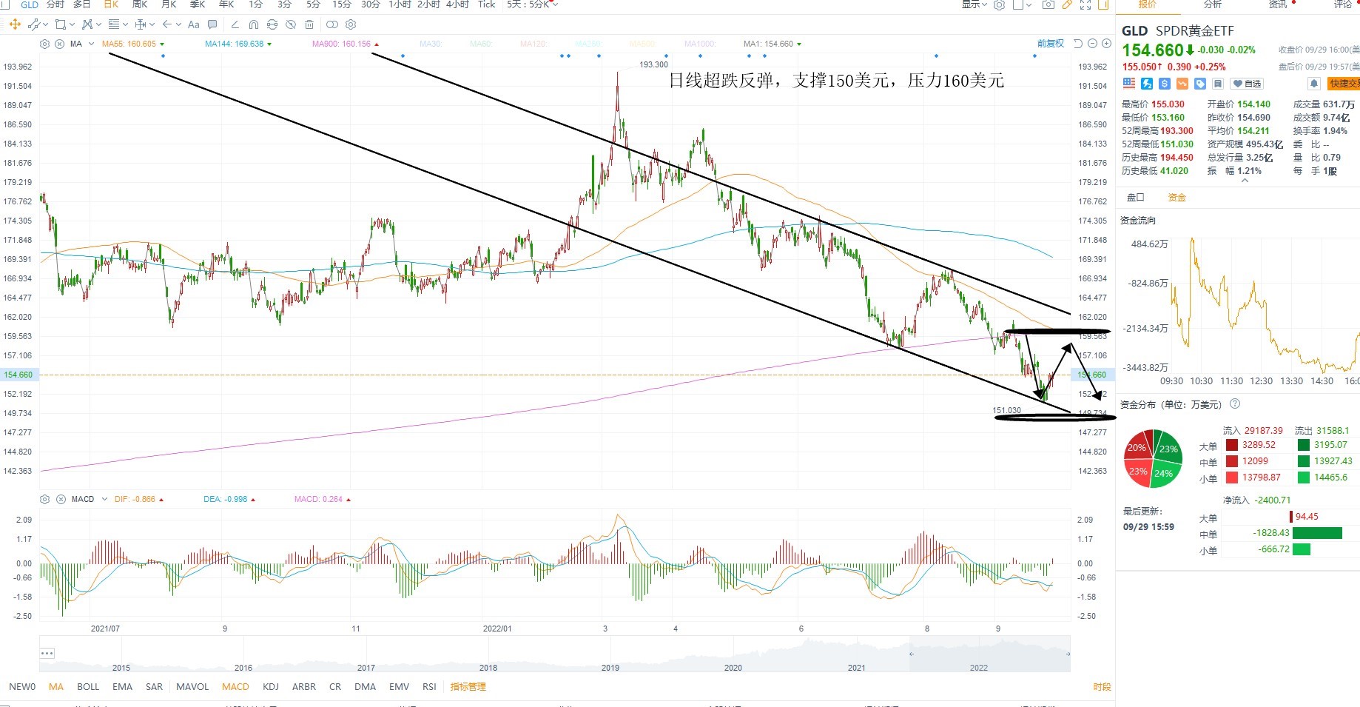Click the orange pencil drawing icon

click(x=1067, y=4)
